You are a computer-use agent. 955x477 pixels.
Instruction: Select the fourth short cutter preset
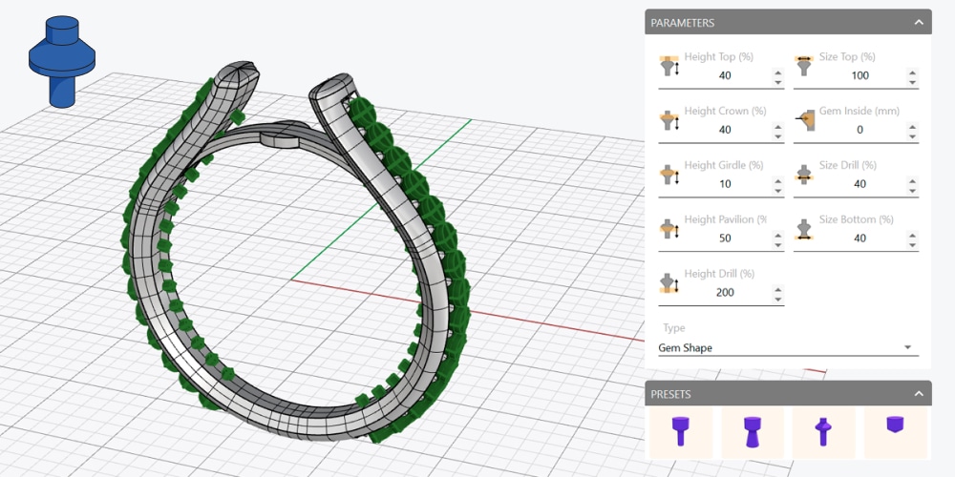(895, 425)
